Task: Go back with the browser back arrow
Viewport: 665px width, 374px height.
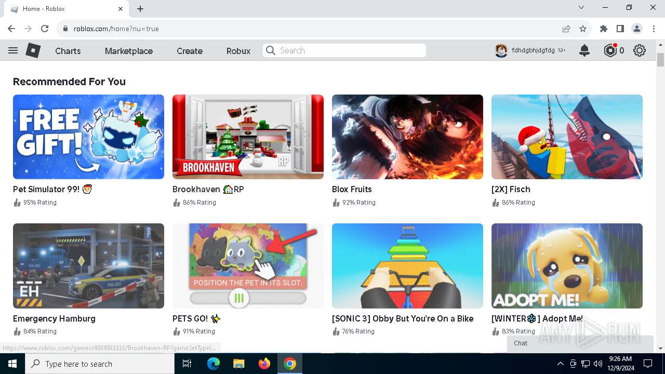Action: pos(11,29)
